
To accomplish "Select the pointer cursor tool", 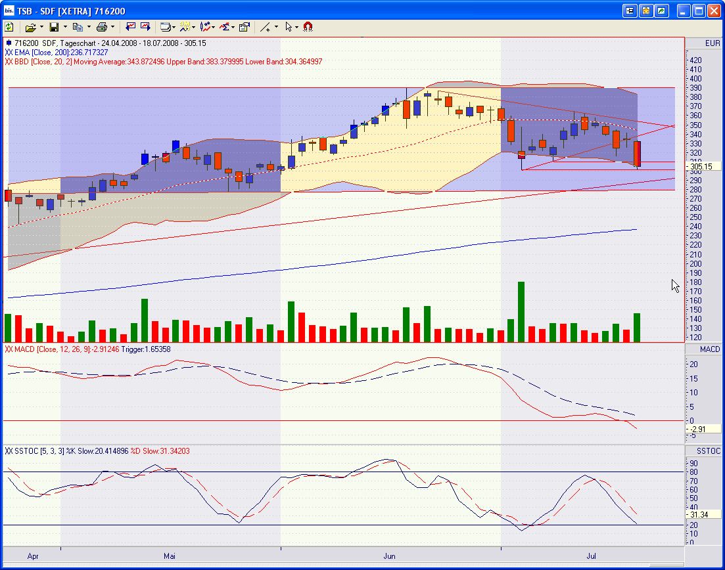I will tap(289, 27).
